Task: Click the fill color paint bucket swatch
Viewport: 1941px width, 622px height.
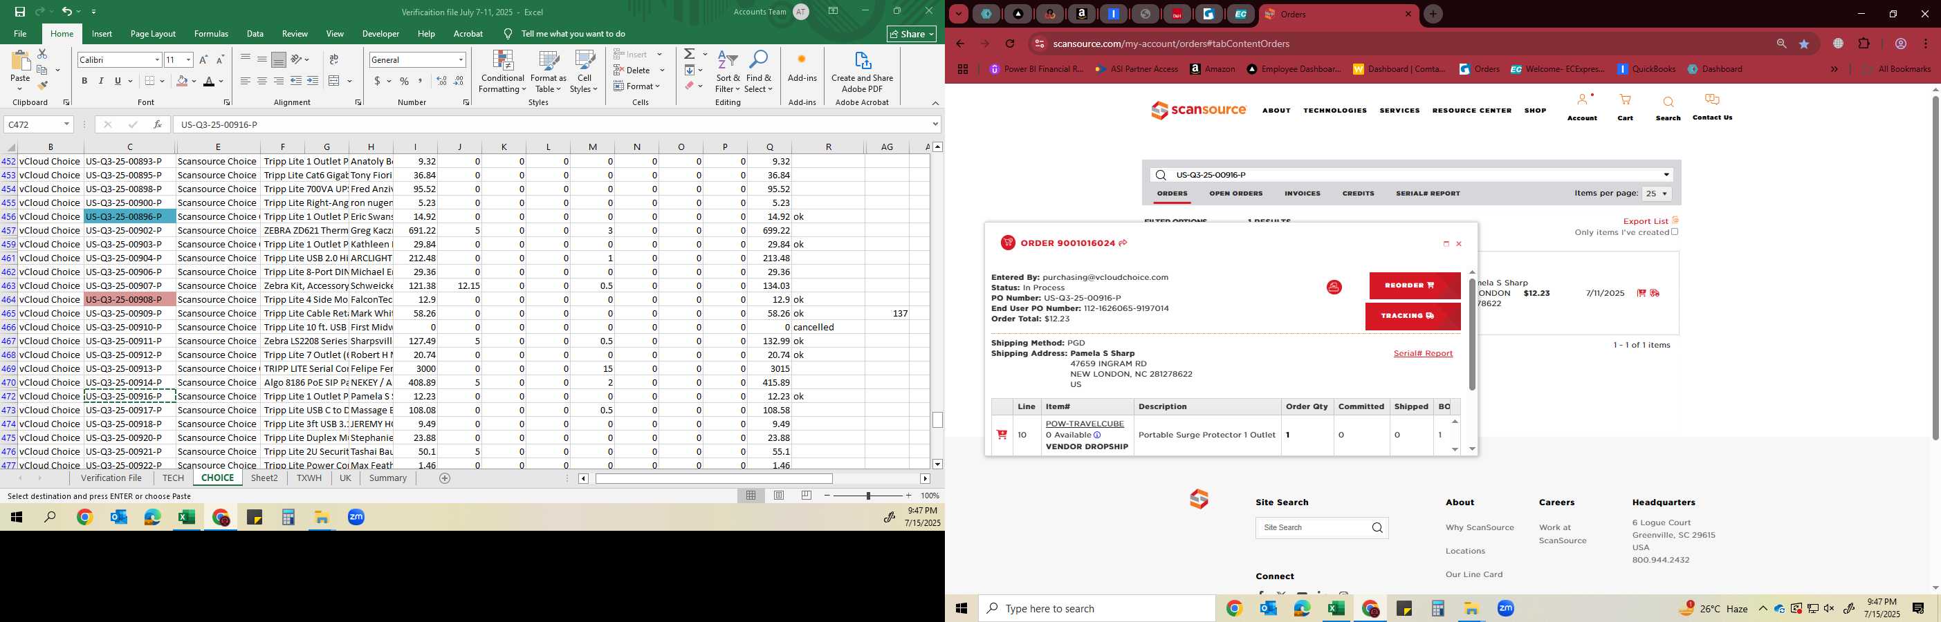Action: [182, 82]
